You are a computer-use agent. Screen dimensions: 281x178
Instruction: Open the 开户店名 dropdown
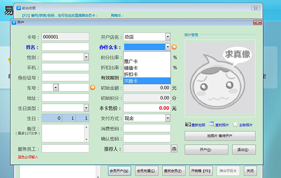[x=168, y=37]
